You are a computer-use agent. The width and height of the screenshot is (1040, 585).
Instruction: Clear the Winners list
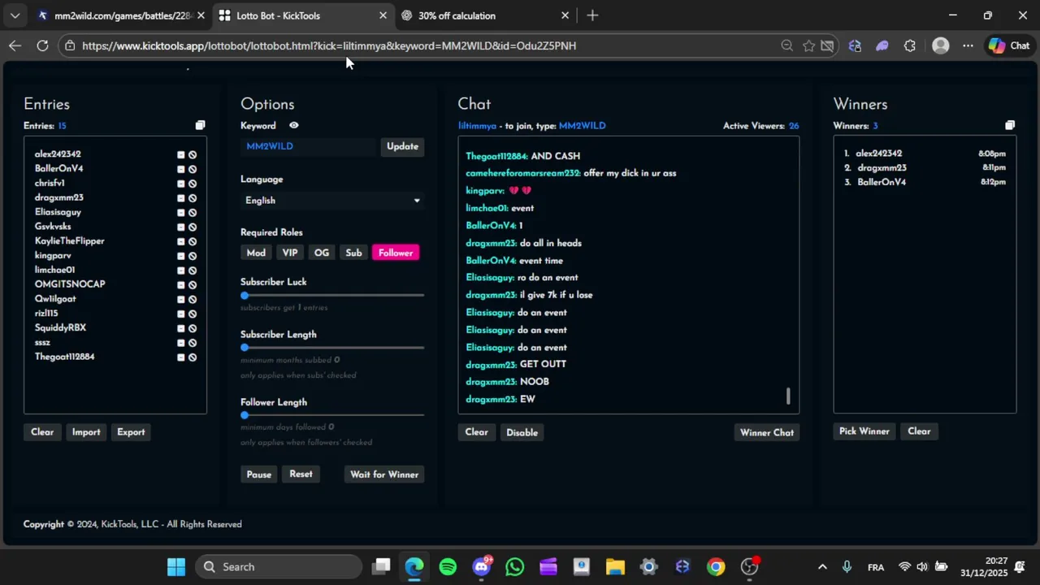click(x=919, y=431)
